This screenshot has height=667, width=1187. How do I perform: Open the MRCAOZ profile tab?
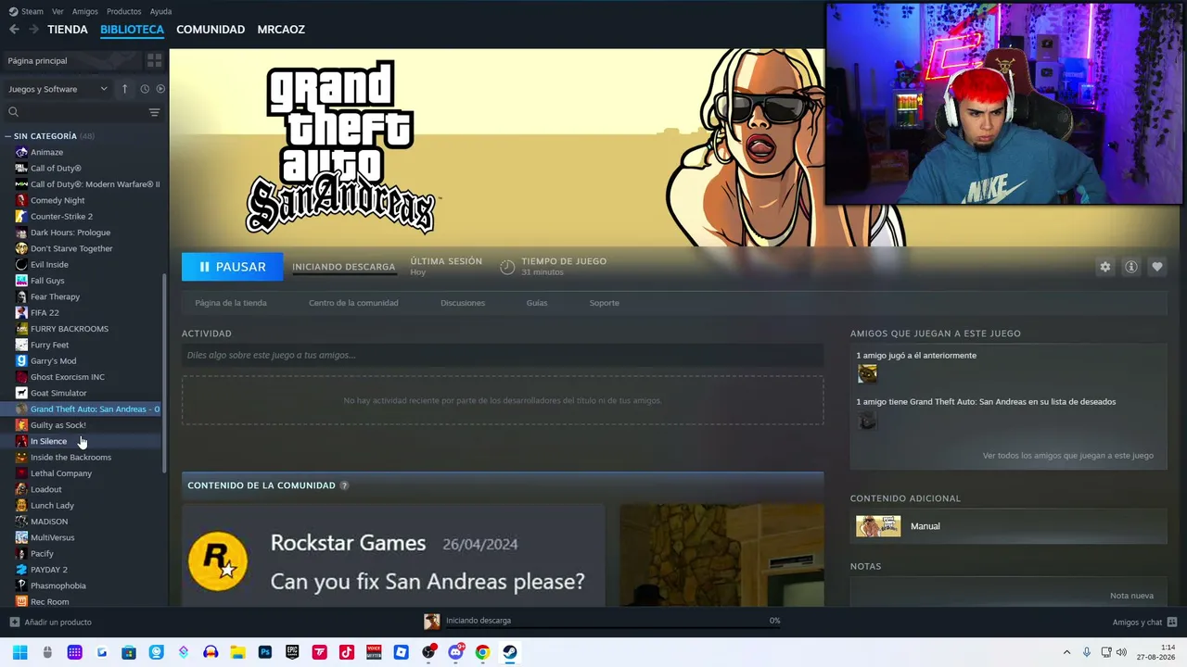point(281,30)
